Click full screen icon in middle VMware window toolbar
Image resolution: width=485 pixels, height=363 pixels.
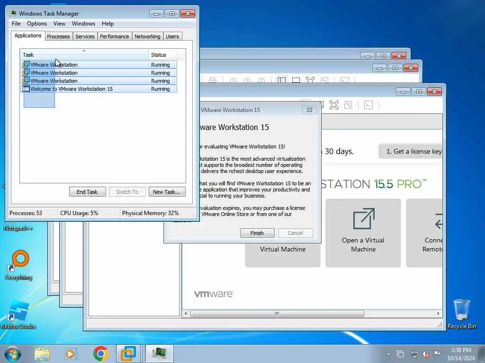tap(310, 80)
